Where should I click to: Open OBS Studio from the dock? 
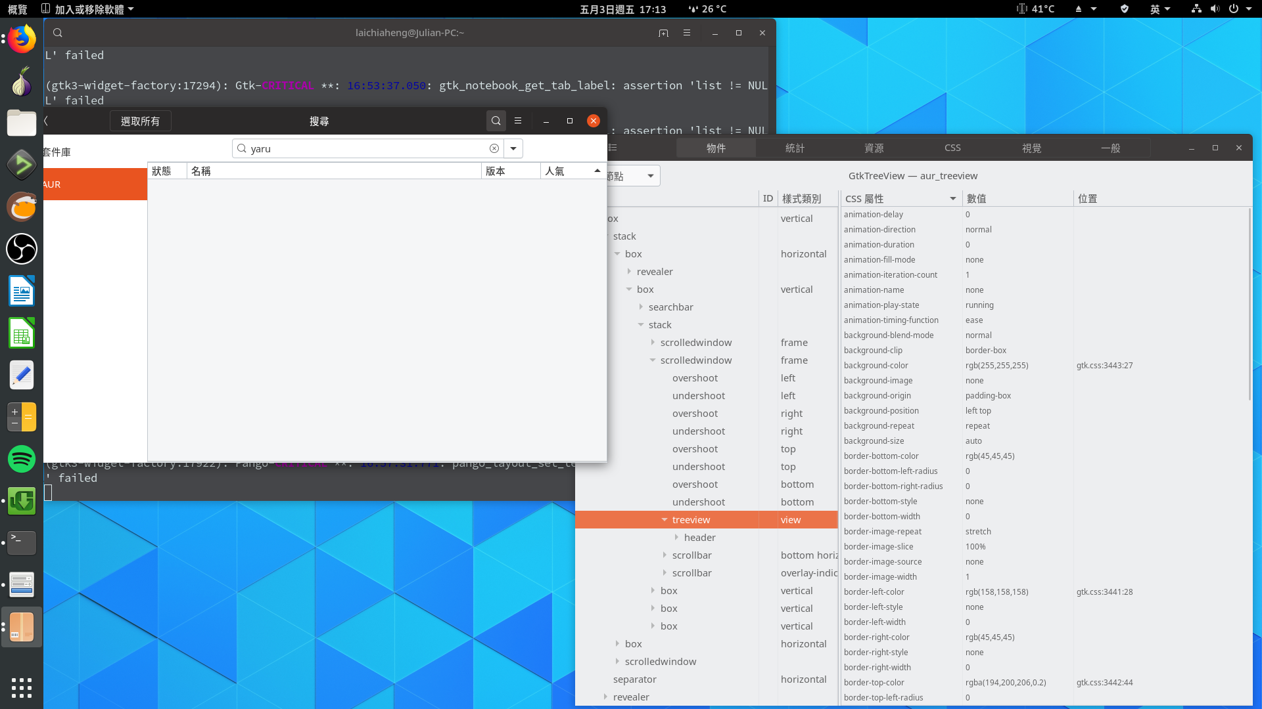pos(22,249)
